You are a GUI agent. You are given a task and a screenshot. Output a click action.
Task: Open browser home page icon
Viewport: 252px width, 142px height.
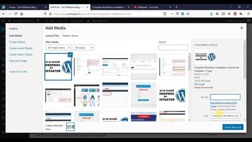click(22, 14)
